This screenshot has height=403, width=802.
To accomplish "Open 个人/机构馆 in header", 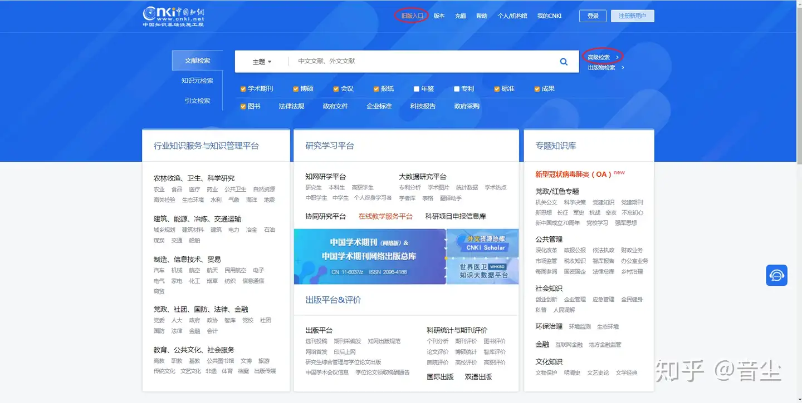I will click(512, 16).
